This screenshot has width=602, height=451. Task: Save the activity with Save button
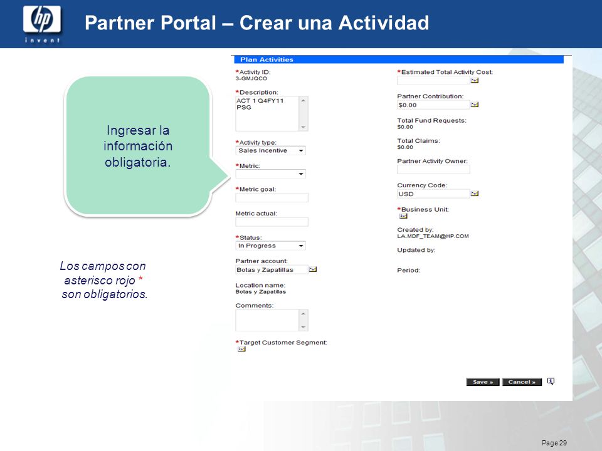coord(483,382)
